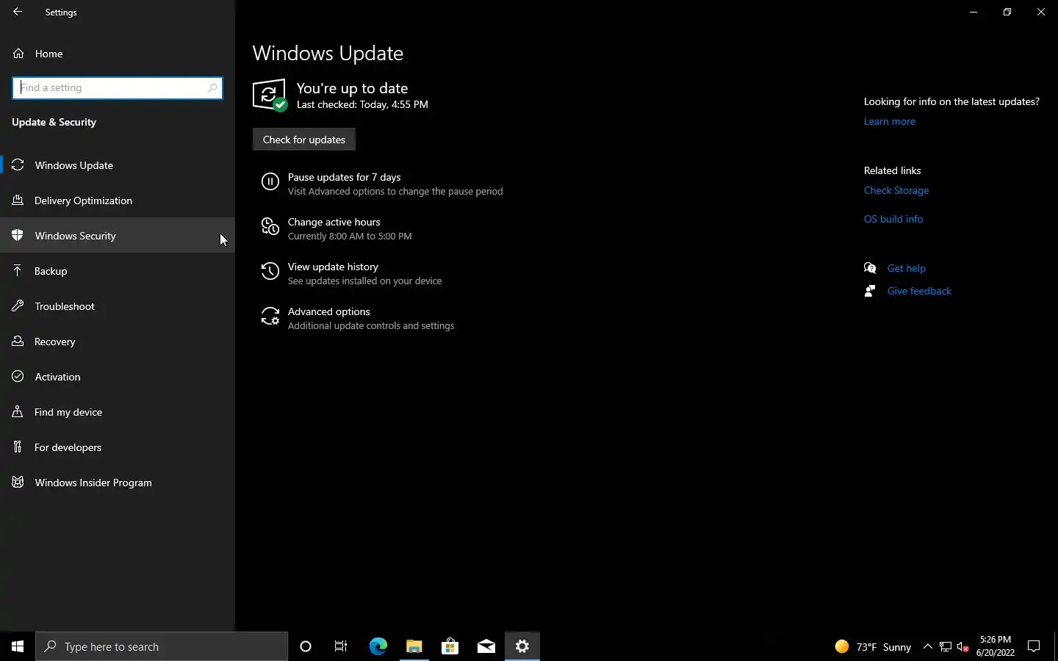Click the Check for updates button

tap(304, 140)
